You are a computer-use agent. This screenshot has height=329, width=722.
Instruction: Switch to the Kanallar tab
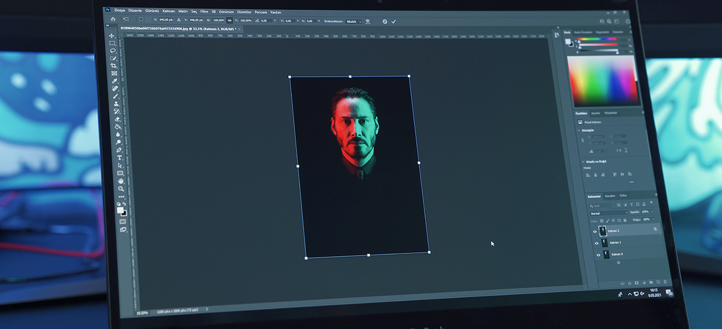coord(610,196)
